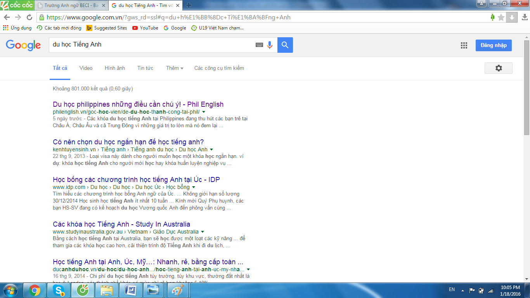Open Google Chrome from the taskbar
The image size is (530, 298).
[x=35, y=290]
